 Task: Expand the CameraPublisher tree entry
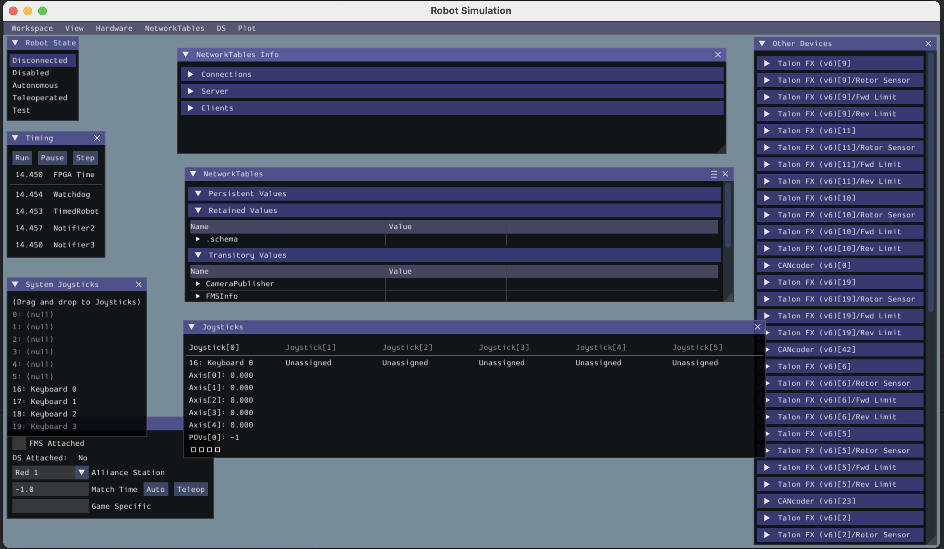[198, 284]
